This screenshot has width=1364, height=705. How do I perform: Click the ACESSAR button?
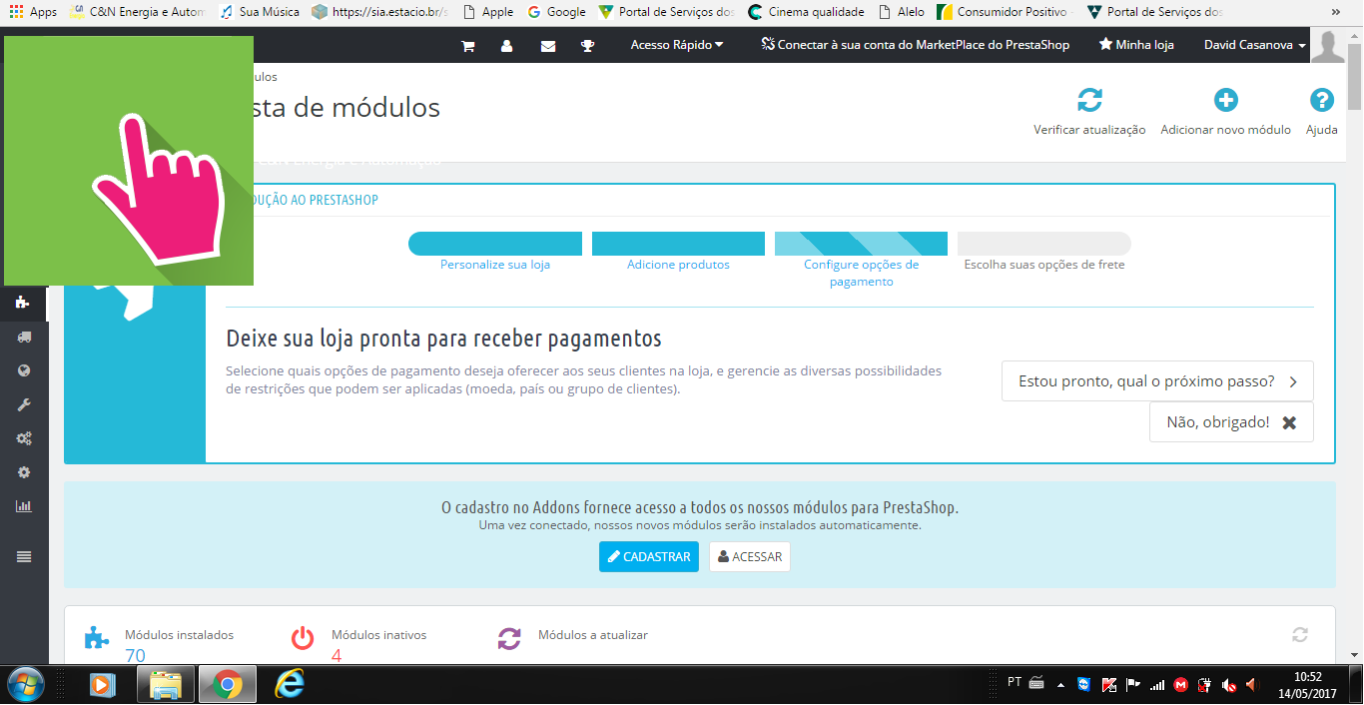click(x=750, y=557)
